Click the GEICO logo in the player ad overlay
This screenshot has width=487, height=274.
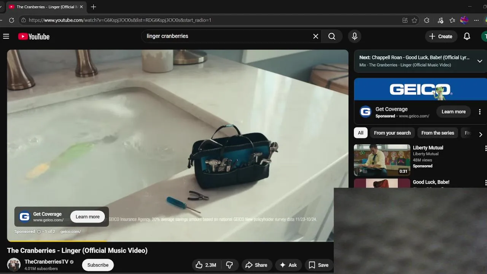click(25, 217)
